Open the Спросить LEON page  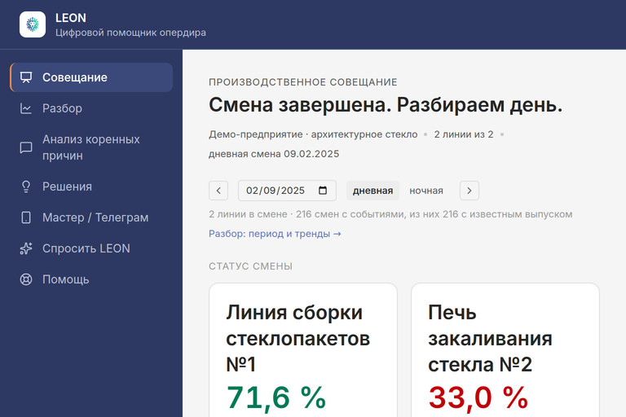[91, 248]
